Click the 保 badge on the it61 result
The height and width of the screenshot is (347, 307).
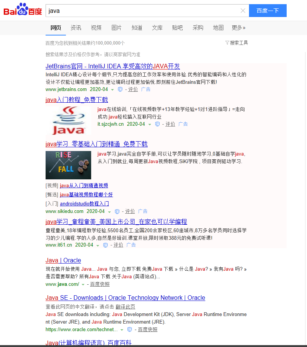click(x=106, y=245)
